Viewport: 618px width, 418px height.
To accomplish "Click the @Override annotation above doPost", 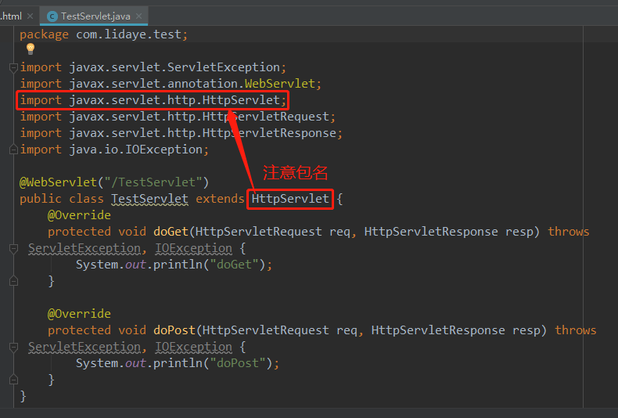I will pos(79,314).
